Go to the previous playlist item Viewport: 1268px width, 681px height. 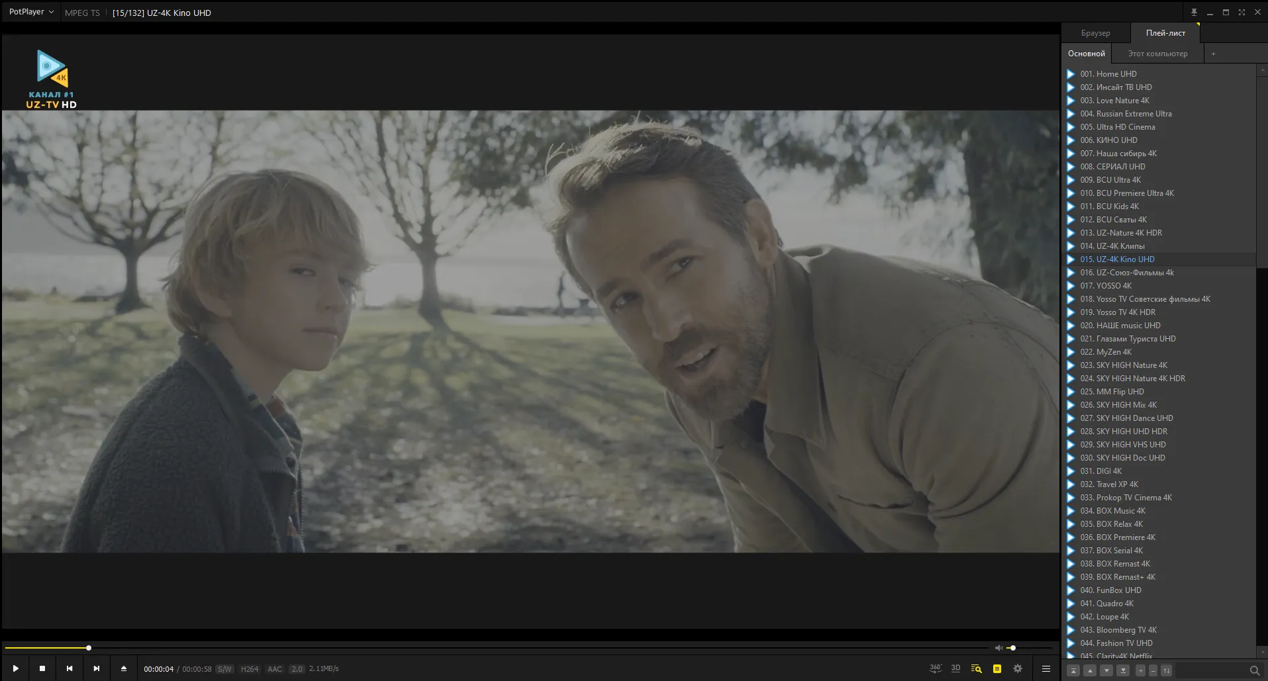click(x=70, y=668)
